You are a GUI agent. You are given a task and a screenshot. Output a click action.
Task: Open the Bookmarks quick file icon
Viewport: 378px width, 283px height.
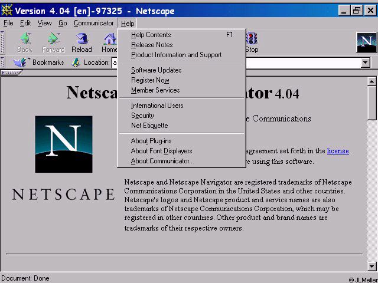tap(21, 62)
